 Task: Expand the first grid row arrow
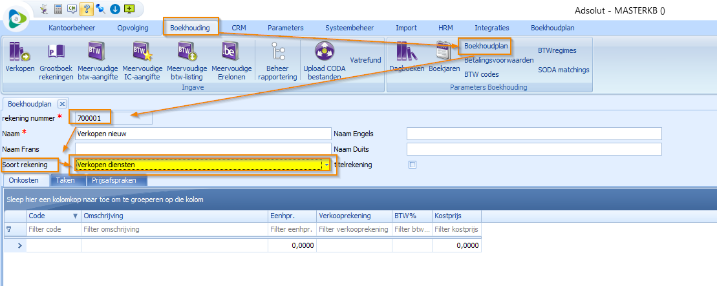click(19, 245)
